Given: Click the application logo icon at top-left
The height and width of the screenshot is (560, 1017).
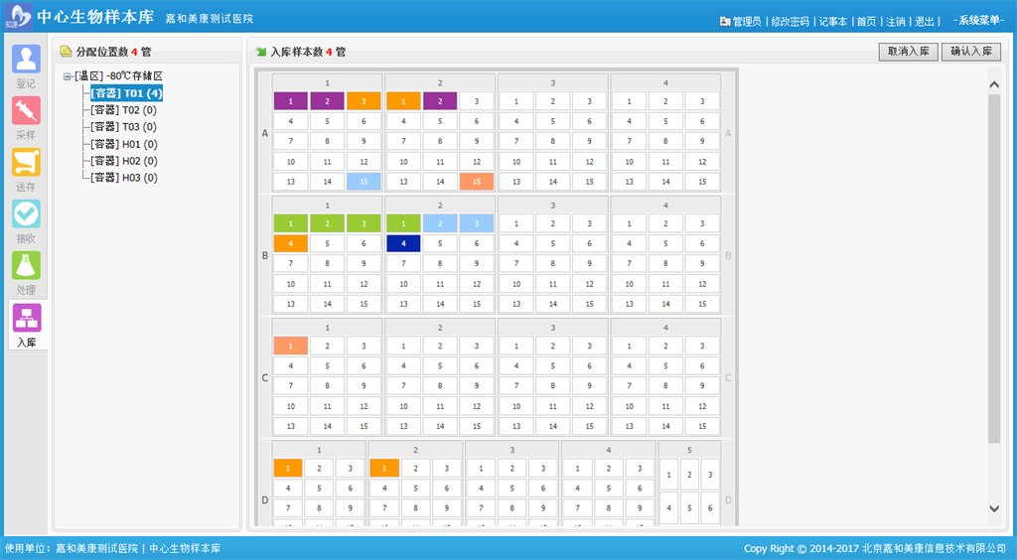Looking at the screenshot, I should (18, 18).
